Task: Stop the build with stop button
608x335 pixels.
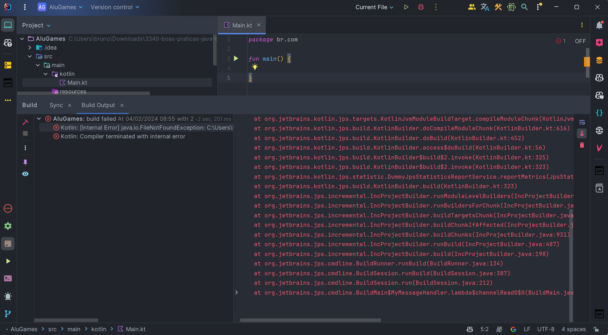Action: 25,133
